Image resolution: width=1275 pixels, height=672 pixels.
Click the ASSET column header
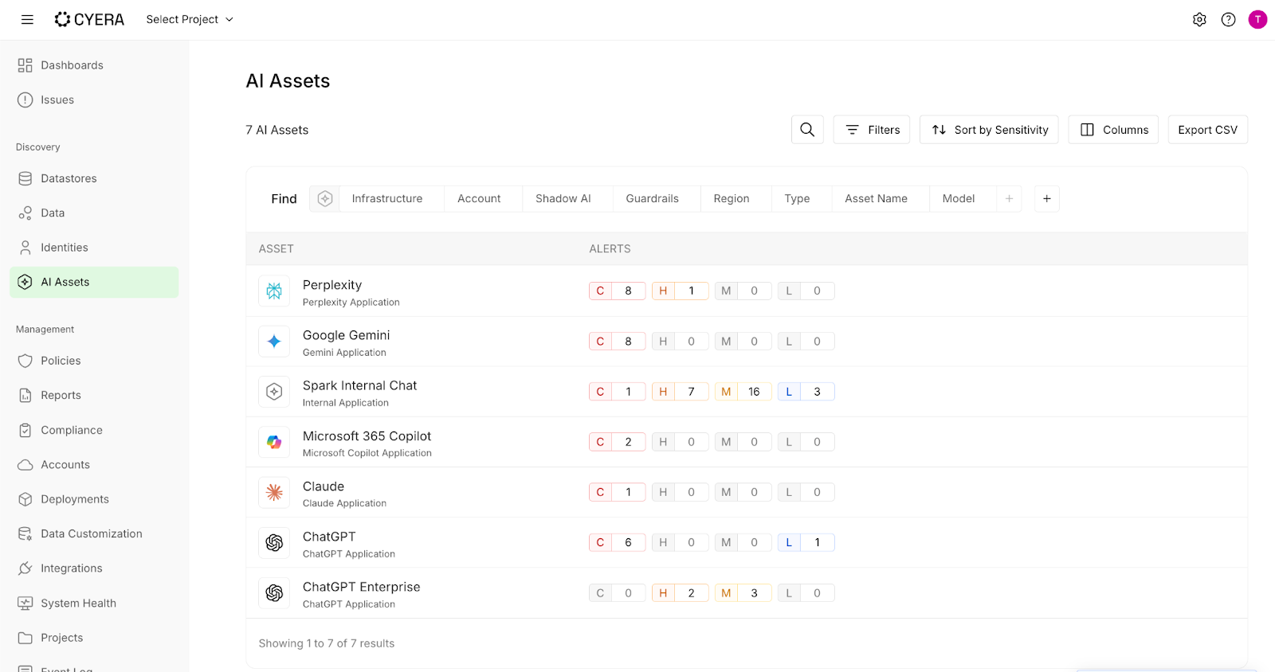click(x=277, y=248)
